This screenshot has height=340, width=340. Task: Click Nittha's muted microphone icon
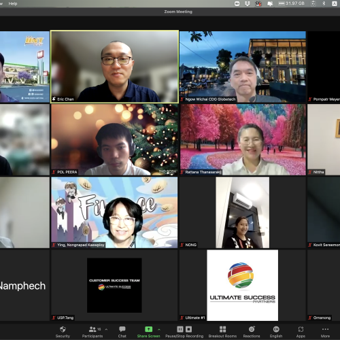(310, 172)
